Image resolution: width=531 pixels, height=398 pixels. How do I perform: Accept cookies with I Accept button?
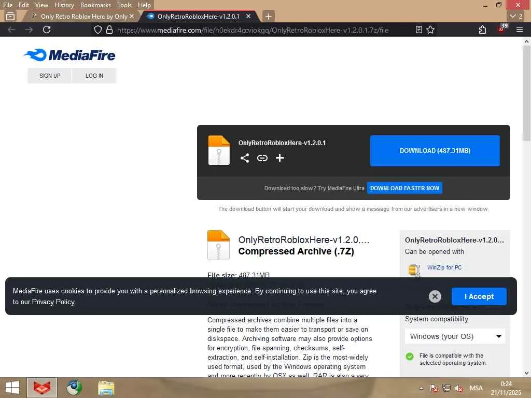point(479,296)
